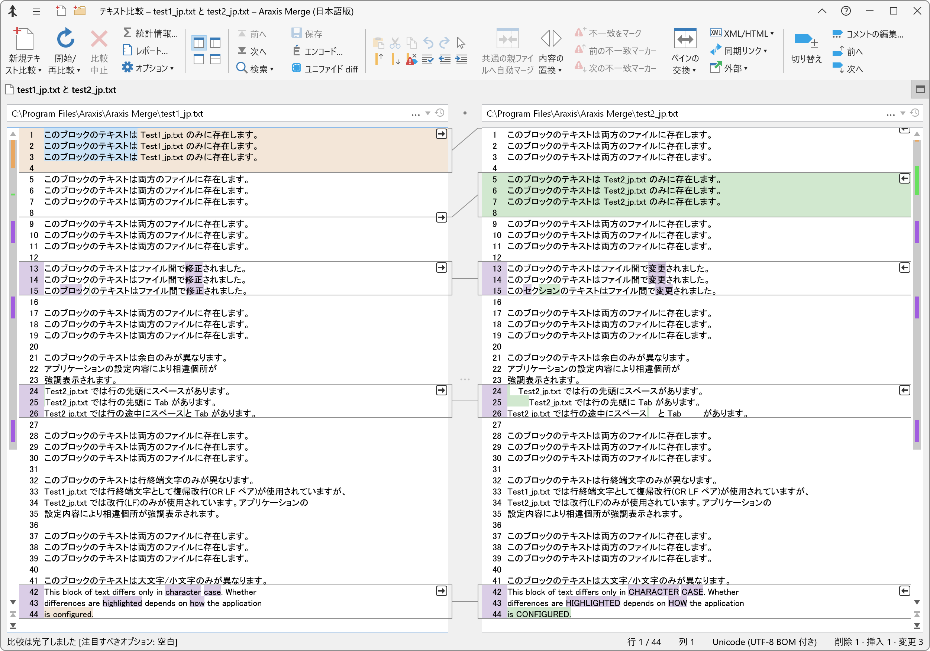Screen dimensions: 930x651
Task: Click the Swap Panes icon
Action: coord(685,40)
